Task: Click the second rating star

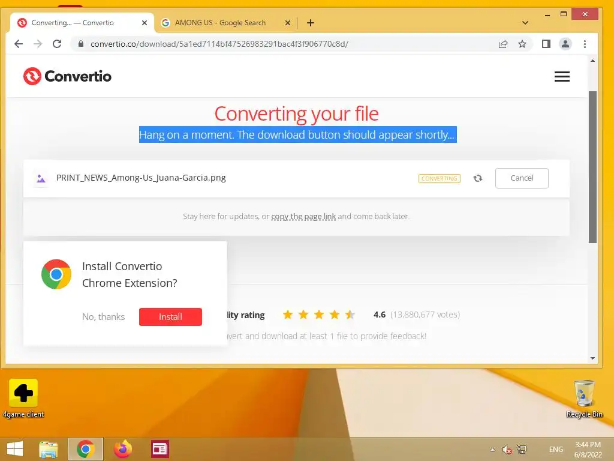Action: coord(303,315)
